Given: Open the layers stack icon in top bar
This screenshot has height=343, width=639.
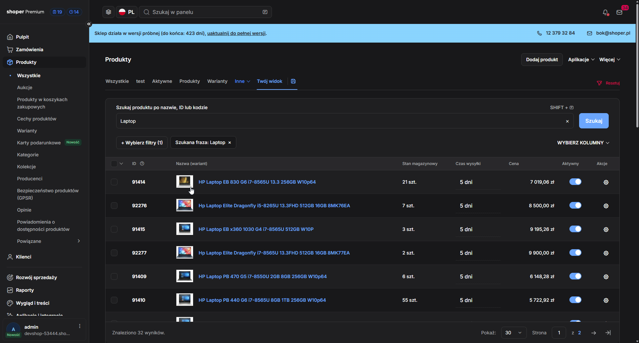Looking at the screenshot, I should pos(108,12).
